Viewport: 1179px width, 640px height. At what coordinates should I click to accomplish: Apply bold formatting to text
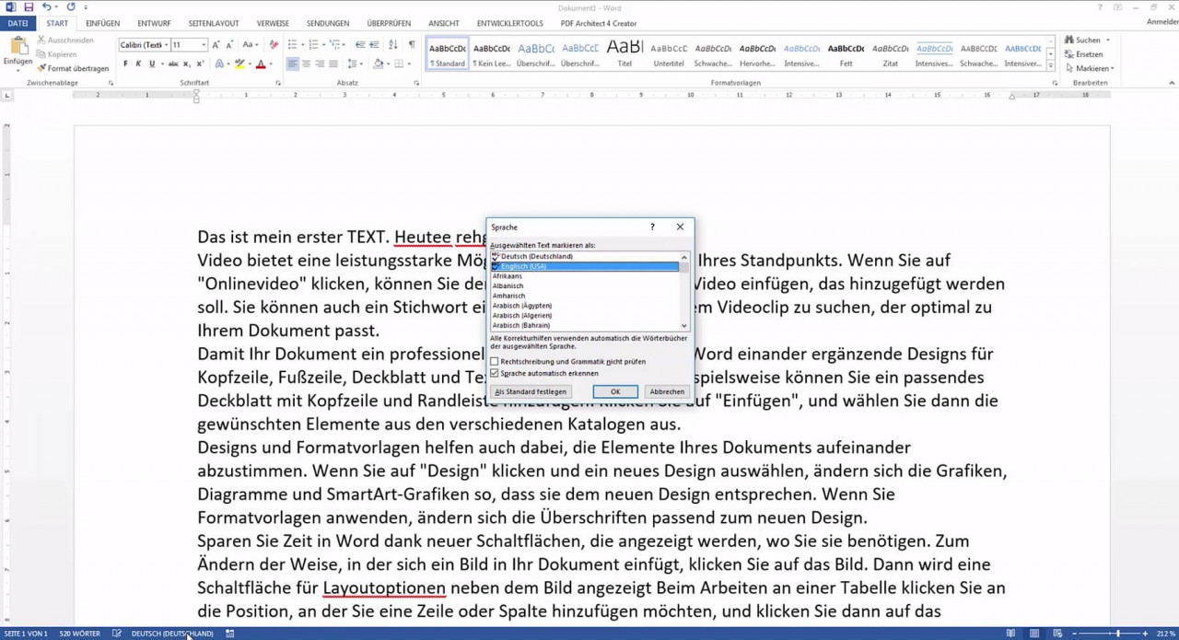pyautogui.click(x=126, y=64)
